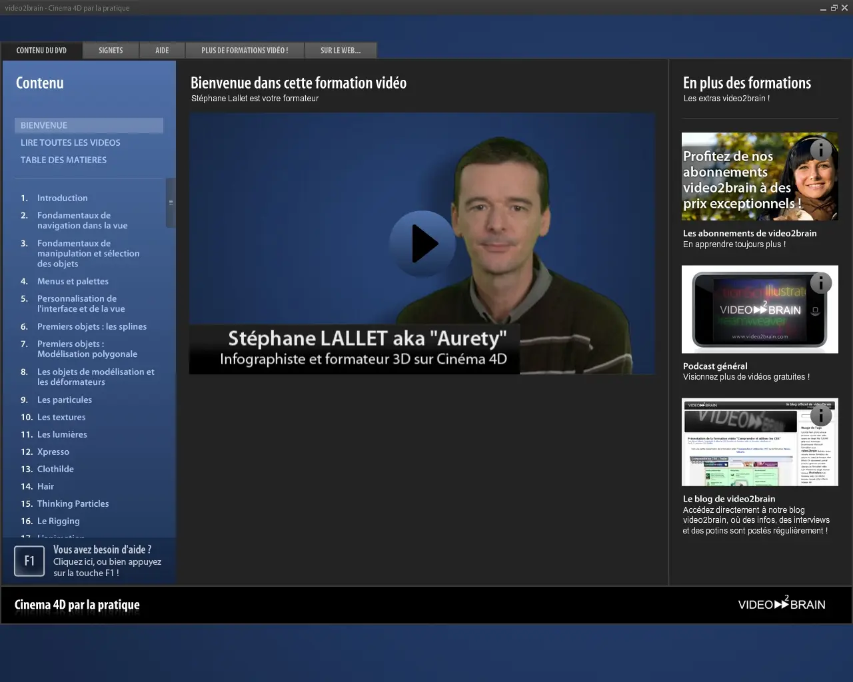Click the content list scrollbar handle
The image size is (853, 682).
pyautogui.click(x=171, y=202)
